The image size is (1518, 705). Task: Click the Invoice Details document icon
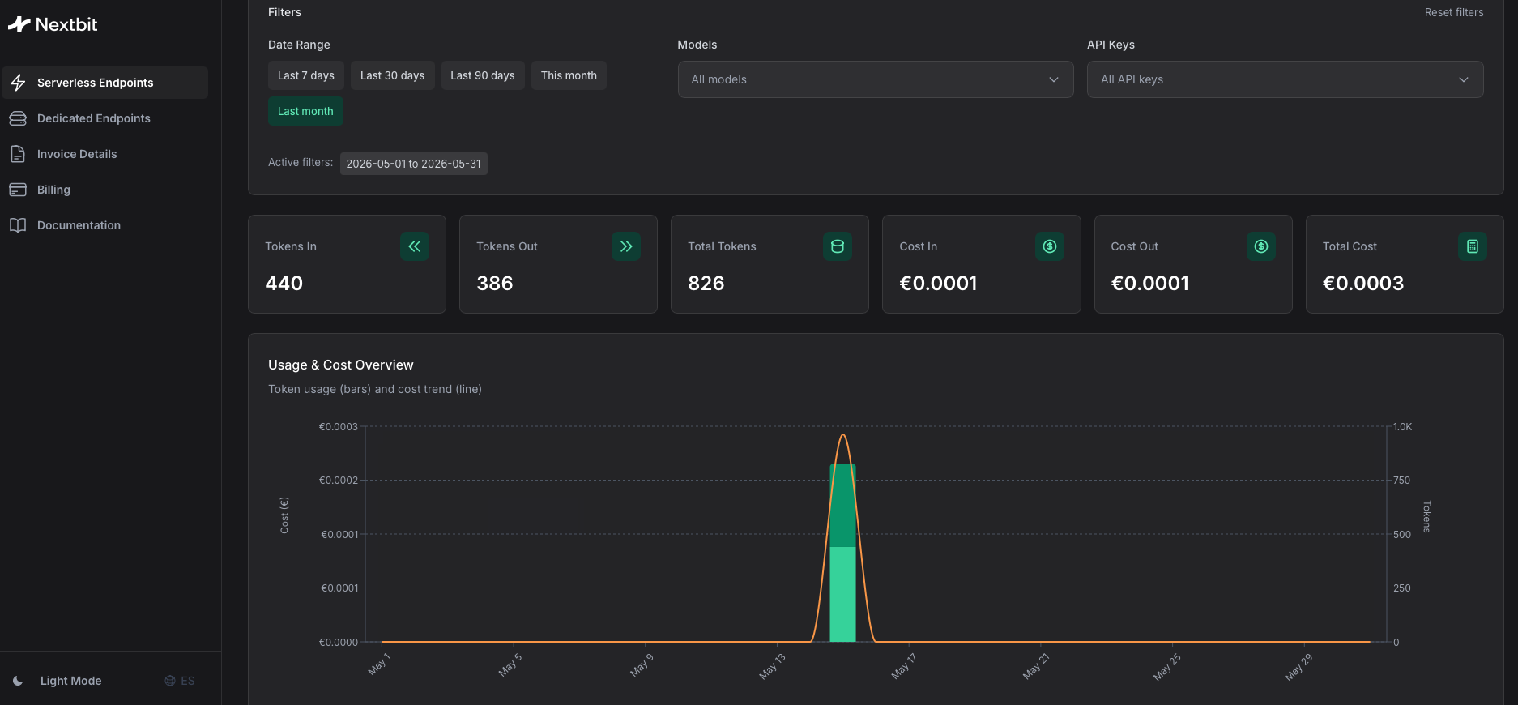18,154
